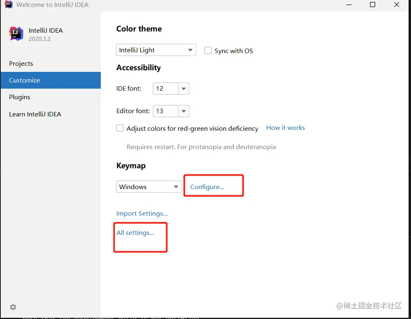411x319 pixels.
Task: Toggle red-green vision deficiency color adjustment
Action: point(120,128)
